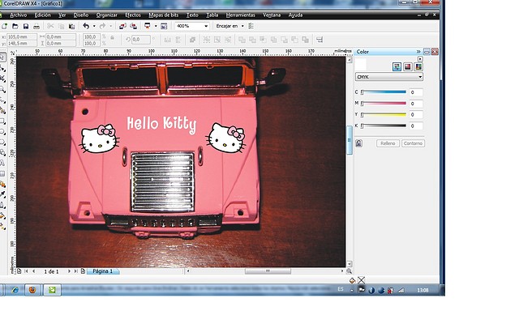
Task: Click the Cyan slider
Action: click(384, 92)
